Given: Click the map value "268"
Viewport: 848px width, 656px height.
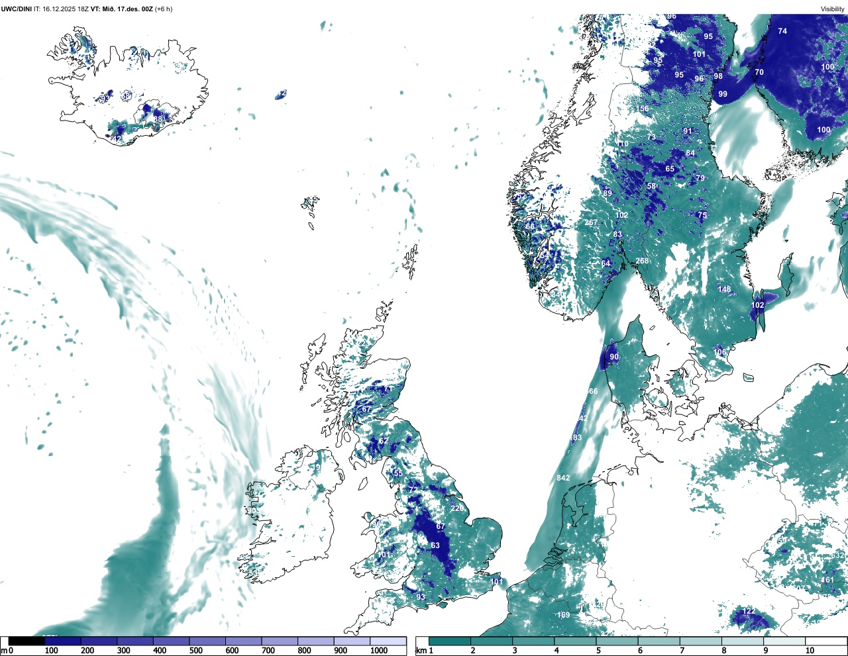Looking at the screenshot, I should tap(643, 261).
